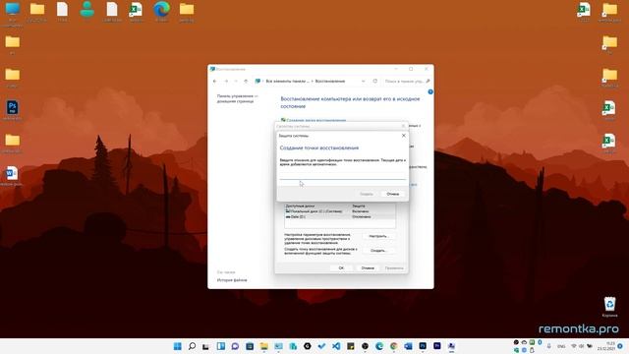Click the control panel search field
This screenshot has height=354, width=629.
pos(406,81)
